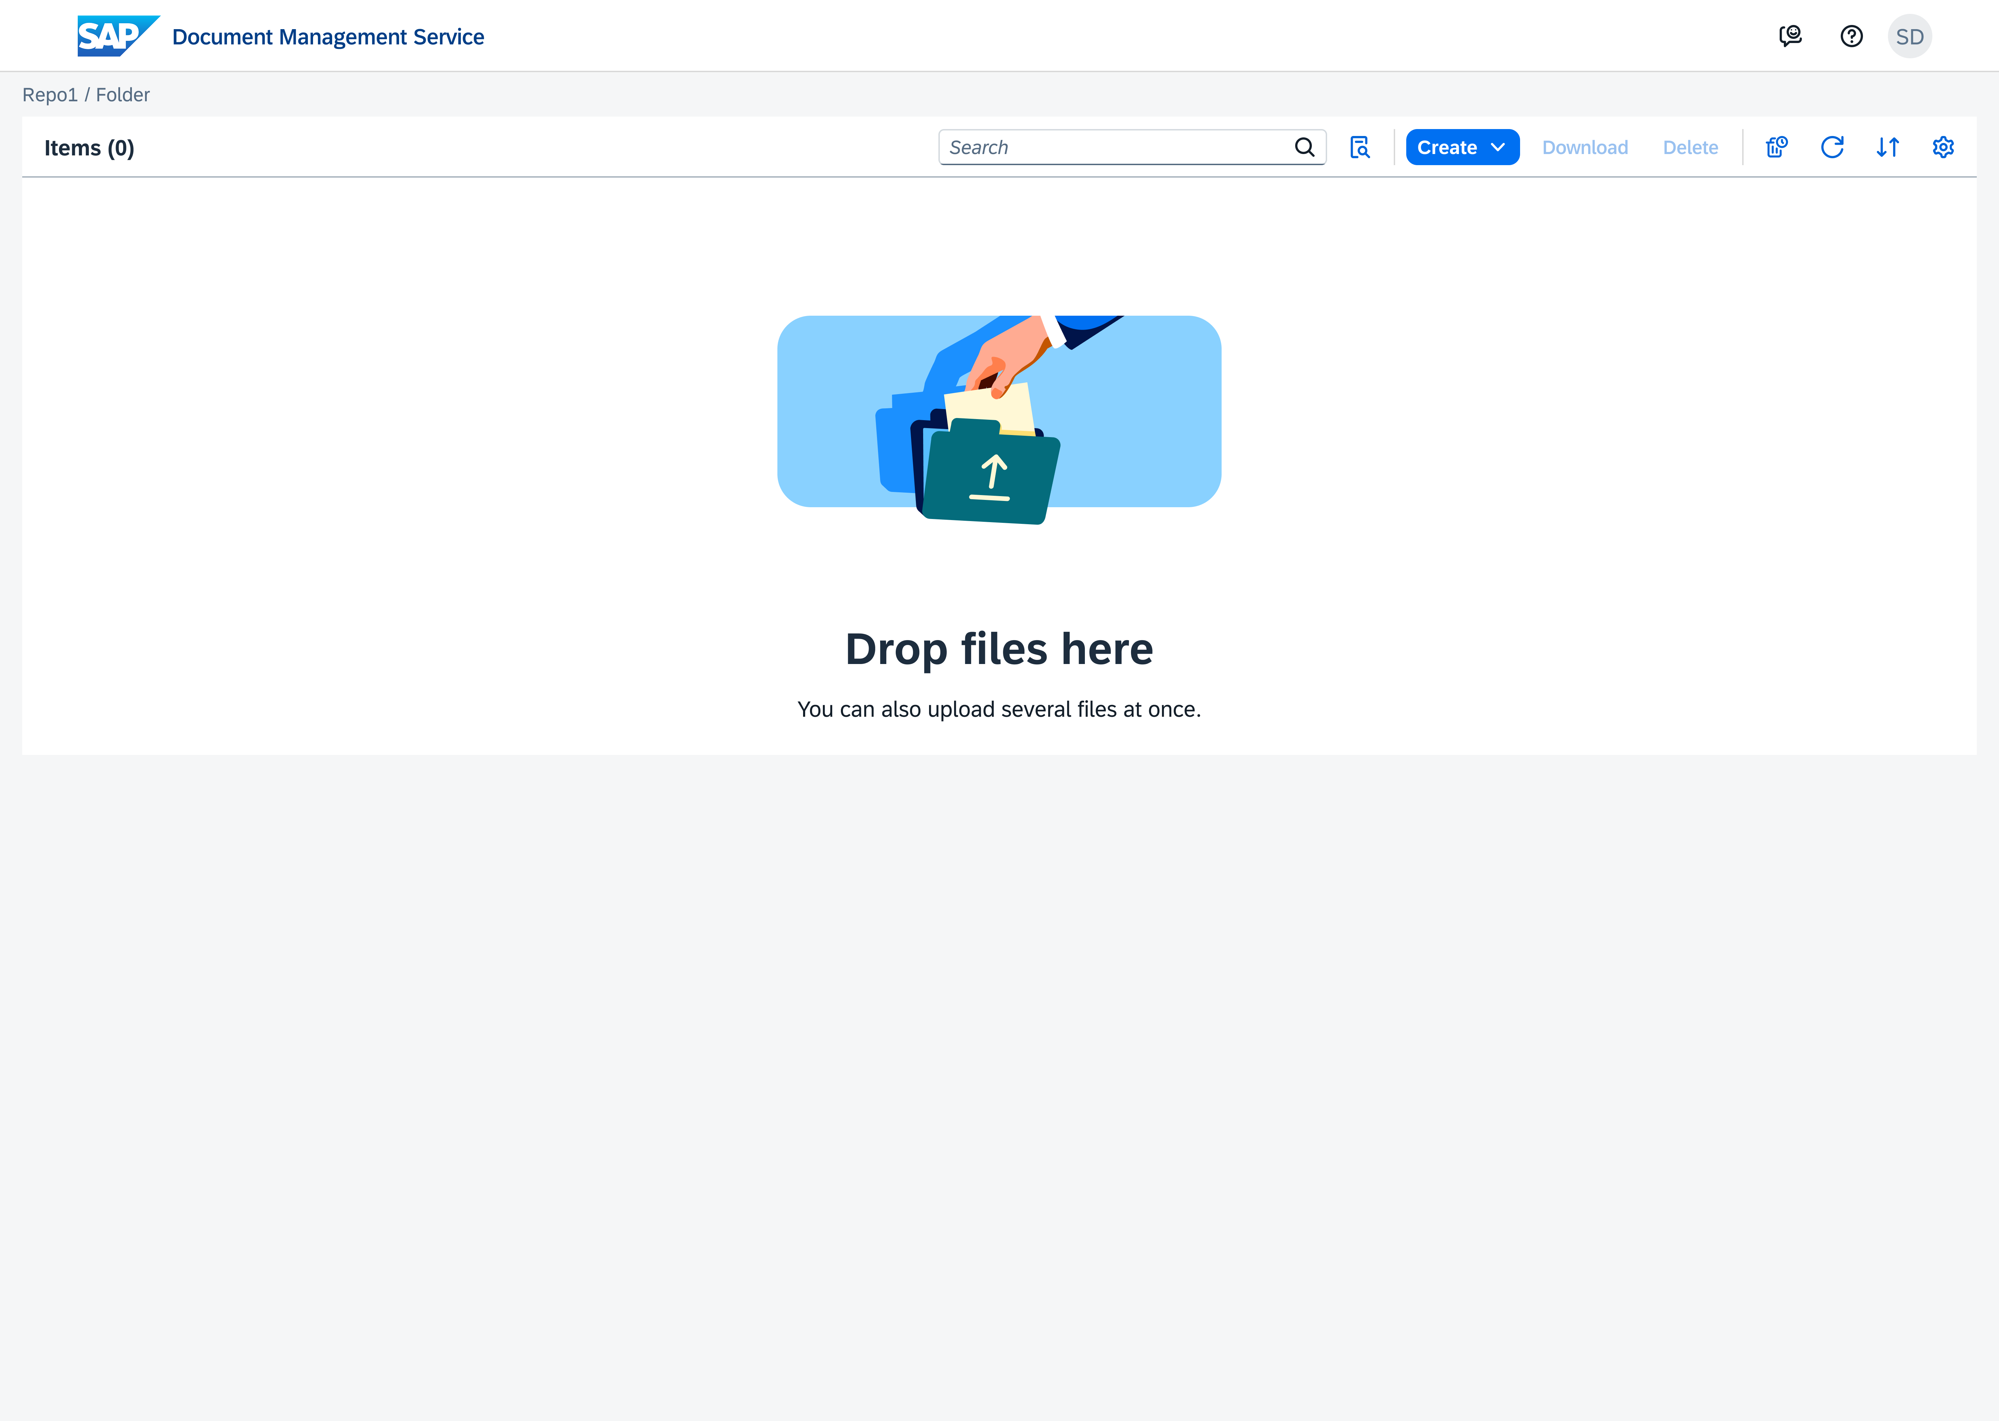Open the SD user avatar menu

click(1910, 36)
